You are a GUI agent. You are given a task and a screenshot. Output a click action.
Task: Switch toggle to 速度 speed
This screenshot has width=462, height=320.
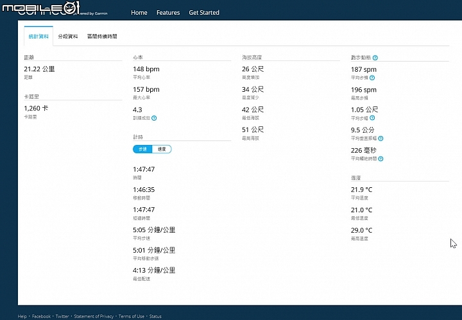coord(162,149)
